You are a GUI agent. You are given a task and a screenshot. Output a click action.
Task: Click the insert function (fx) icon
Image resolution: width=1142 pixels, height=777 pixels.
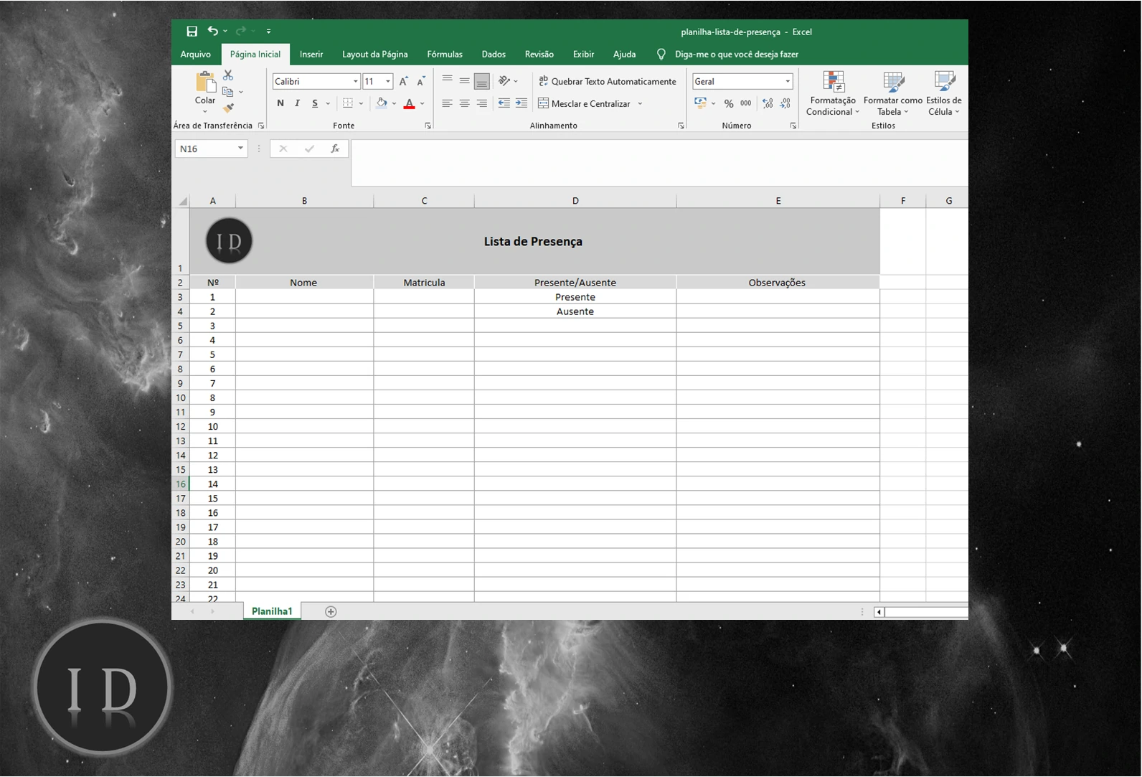tap(335, 149)
